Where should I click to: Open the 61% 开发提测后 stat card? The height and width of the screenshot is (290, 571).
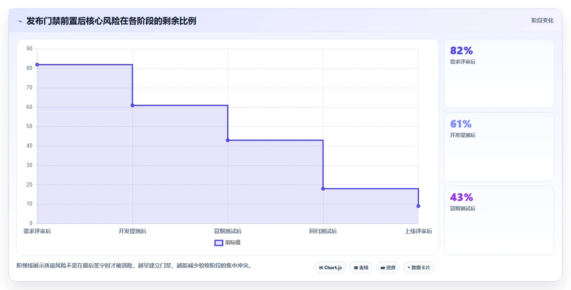pyautogui.click(x=499, y=147)
